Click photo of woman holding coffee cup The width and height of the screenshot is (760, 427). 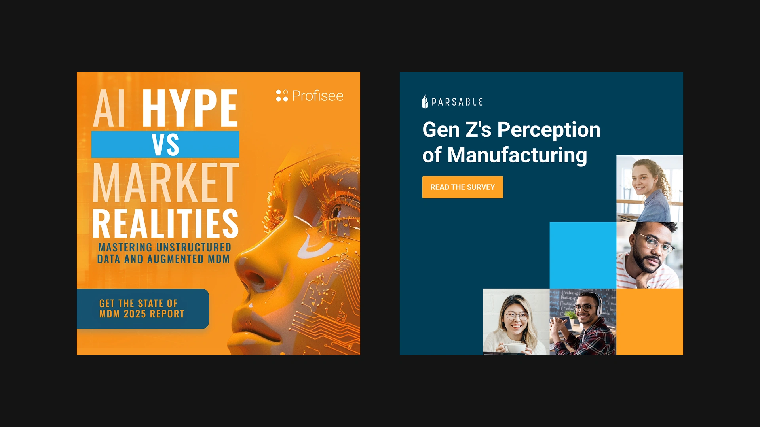click(x=516, y=322)
